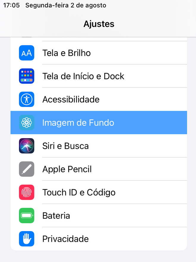Screen dimensions: 196x262
Task: Tap the red fingerprint Touch ID icon
Action: coord(26,192)
